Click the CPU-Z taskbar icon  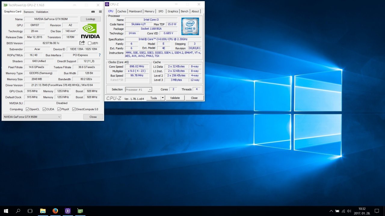pos(68,211)
